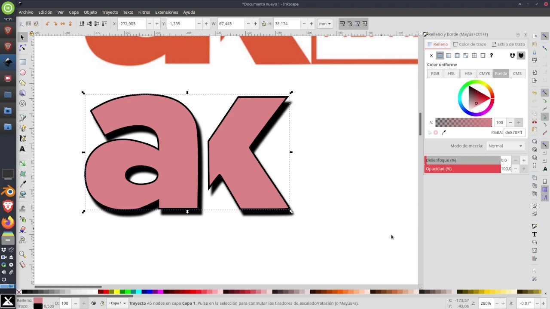
Task: Switch color mode to HSV
Action: pos(468,73)
